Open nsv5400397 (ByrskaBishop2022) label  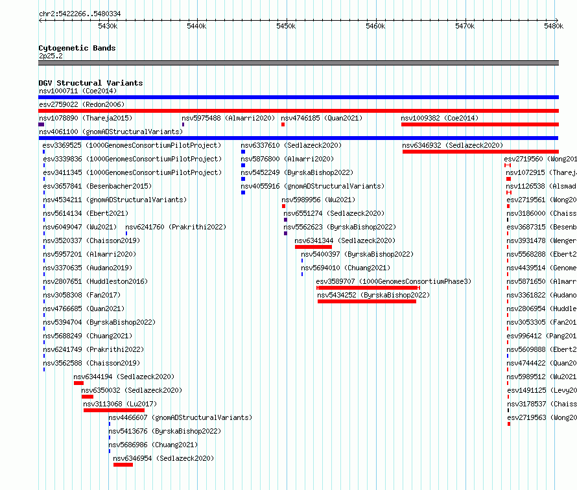point(357,254)
